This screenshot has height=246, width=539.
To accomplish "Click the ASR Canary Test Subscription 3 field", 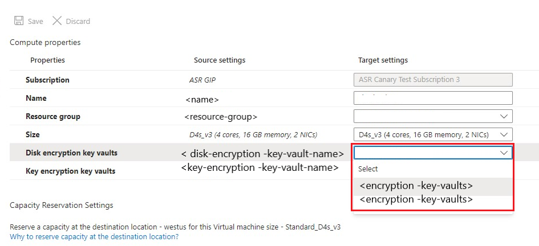I will pyautogui.click(x=433, y=80).
